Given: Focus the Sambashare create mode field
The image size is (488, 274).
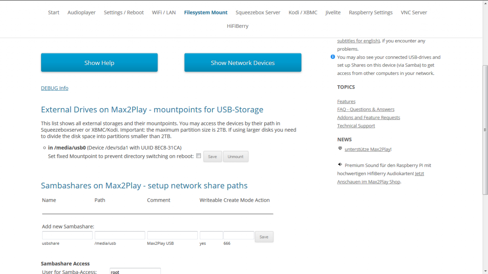Looking at the screenshot, I should (x=239, y=235).
